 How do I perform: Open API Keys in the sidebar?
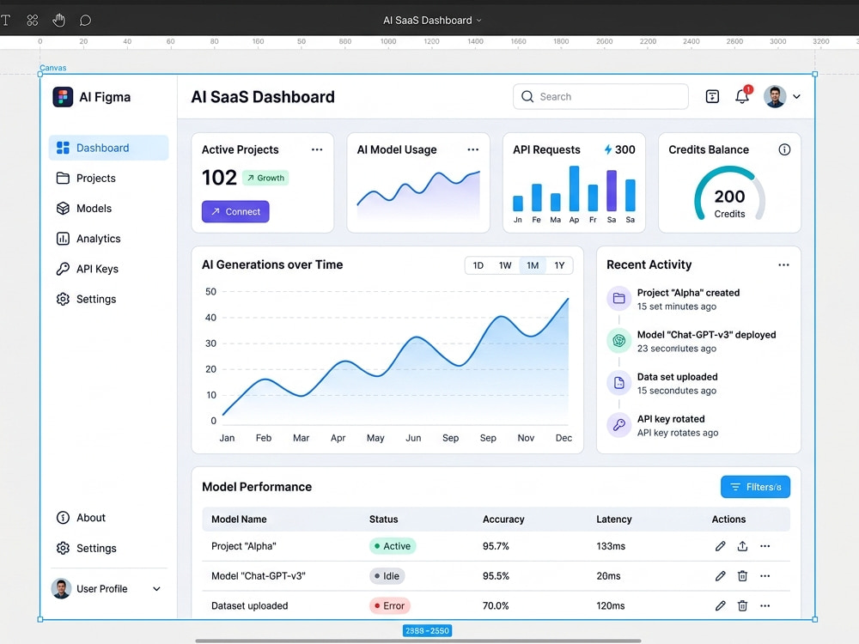[x=108, y=269]
